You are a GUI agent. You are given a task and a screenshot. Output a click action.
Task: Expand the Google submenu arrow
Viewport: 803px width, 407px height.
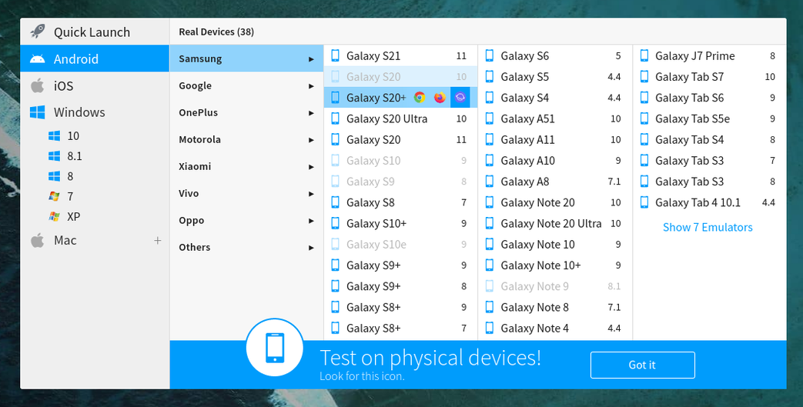pos(311,86)
